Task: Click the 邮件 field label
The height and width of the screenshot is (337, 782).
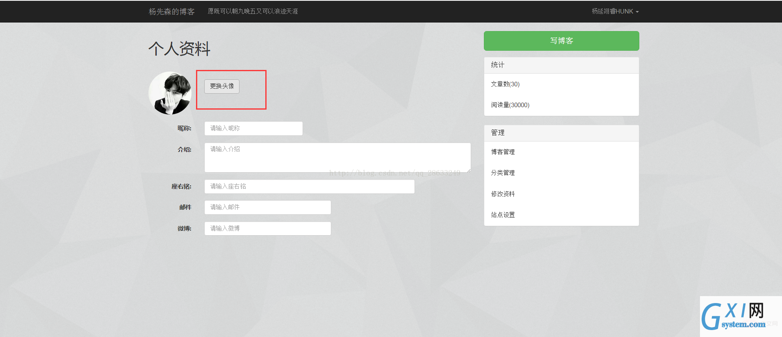Action: (x=185, y=207)
